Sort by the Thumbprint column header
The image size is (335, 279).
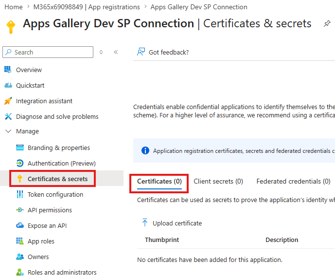(162, 240)
